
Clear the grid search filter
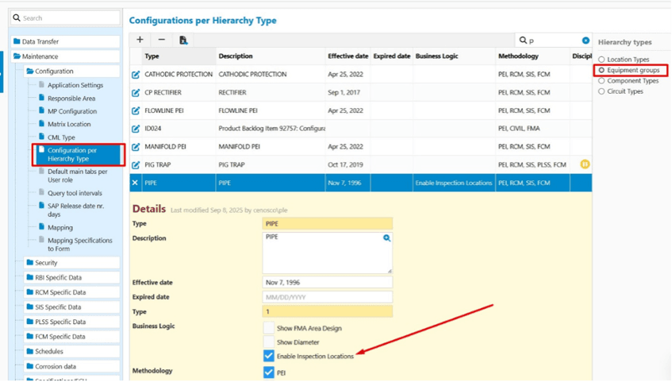click(x=586, y=41)
